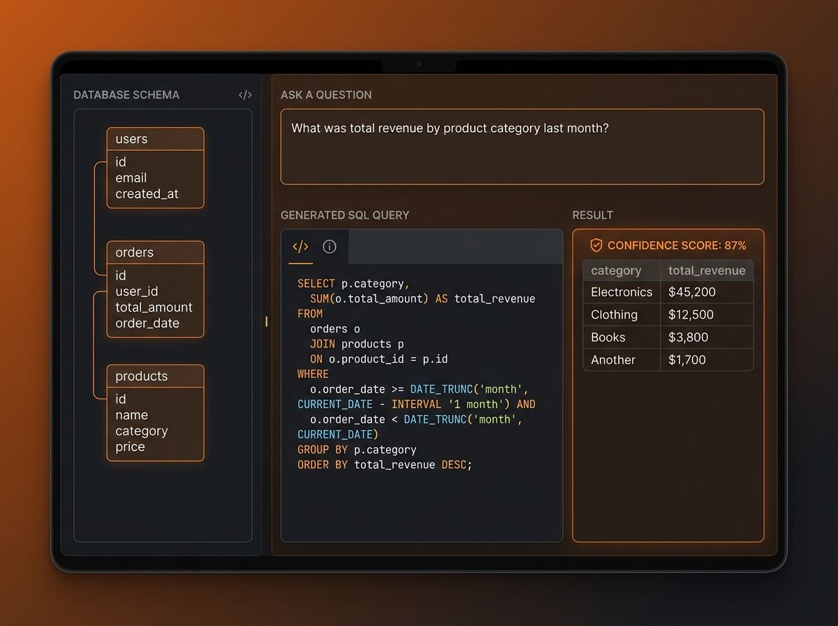838x626 pixels.
Task: Click the category result column header
Action: tap(622, 271)
